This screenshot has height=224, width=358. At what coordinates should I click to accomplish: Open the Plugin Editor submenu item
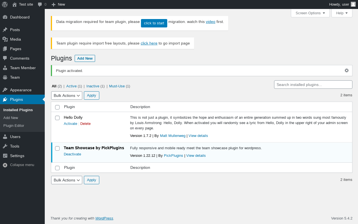14,126
